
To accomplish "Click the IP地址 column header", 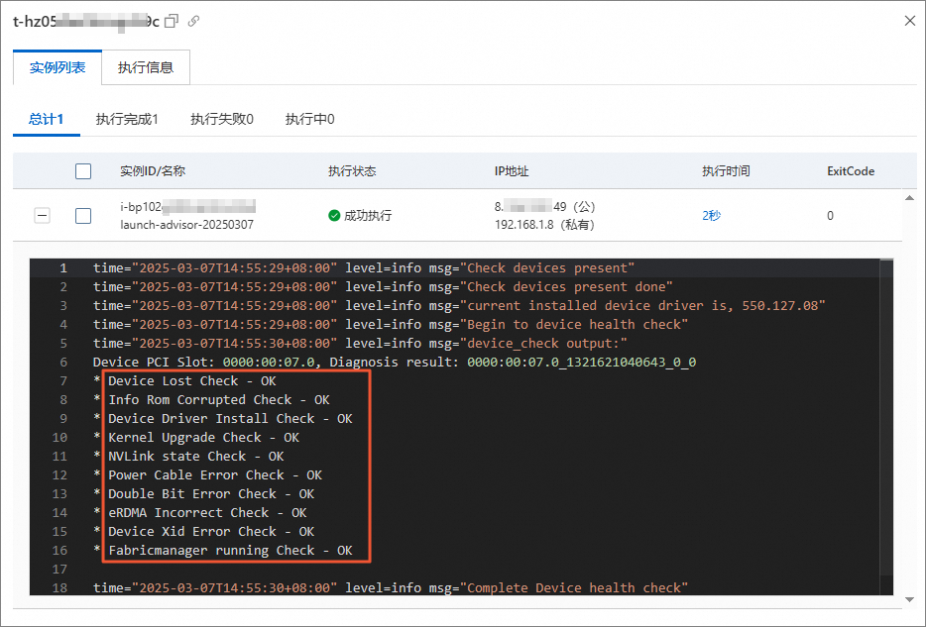I will tap(512, 171).
